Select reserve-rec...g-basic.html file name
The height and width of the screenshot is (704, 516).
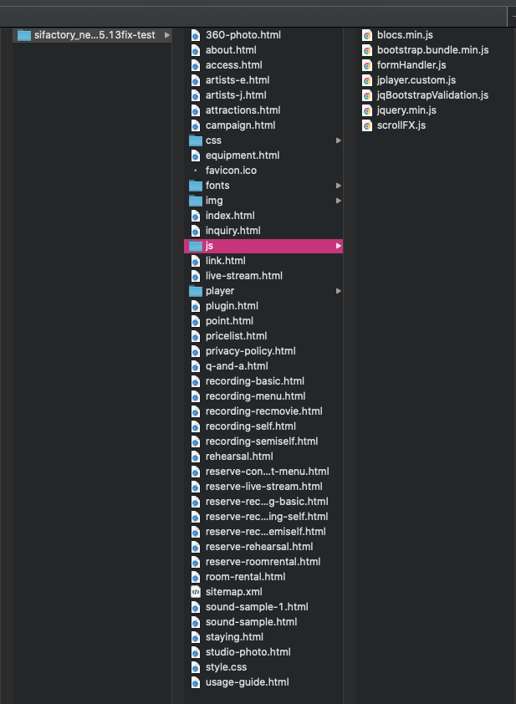coord(267,502)
